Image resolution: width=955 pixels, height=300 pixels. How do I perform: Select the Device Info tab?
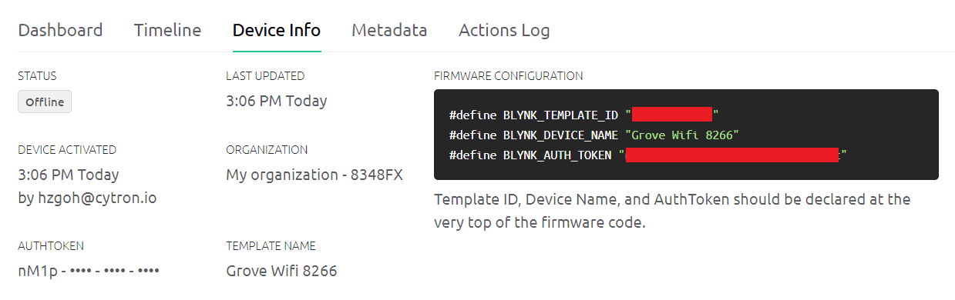click(x=277, y=31)
